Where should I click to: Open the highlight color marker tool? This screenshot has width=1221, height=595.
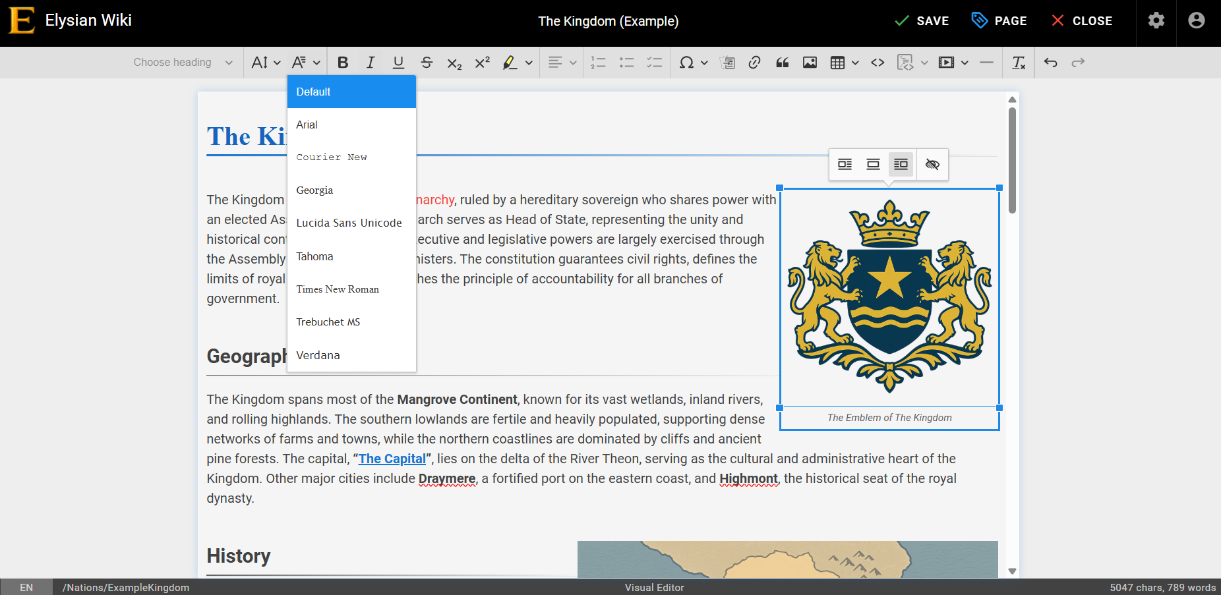coord(510,63)
